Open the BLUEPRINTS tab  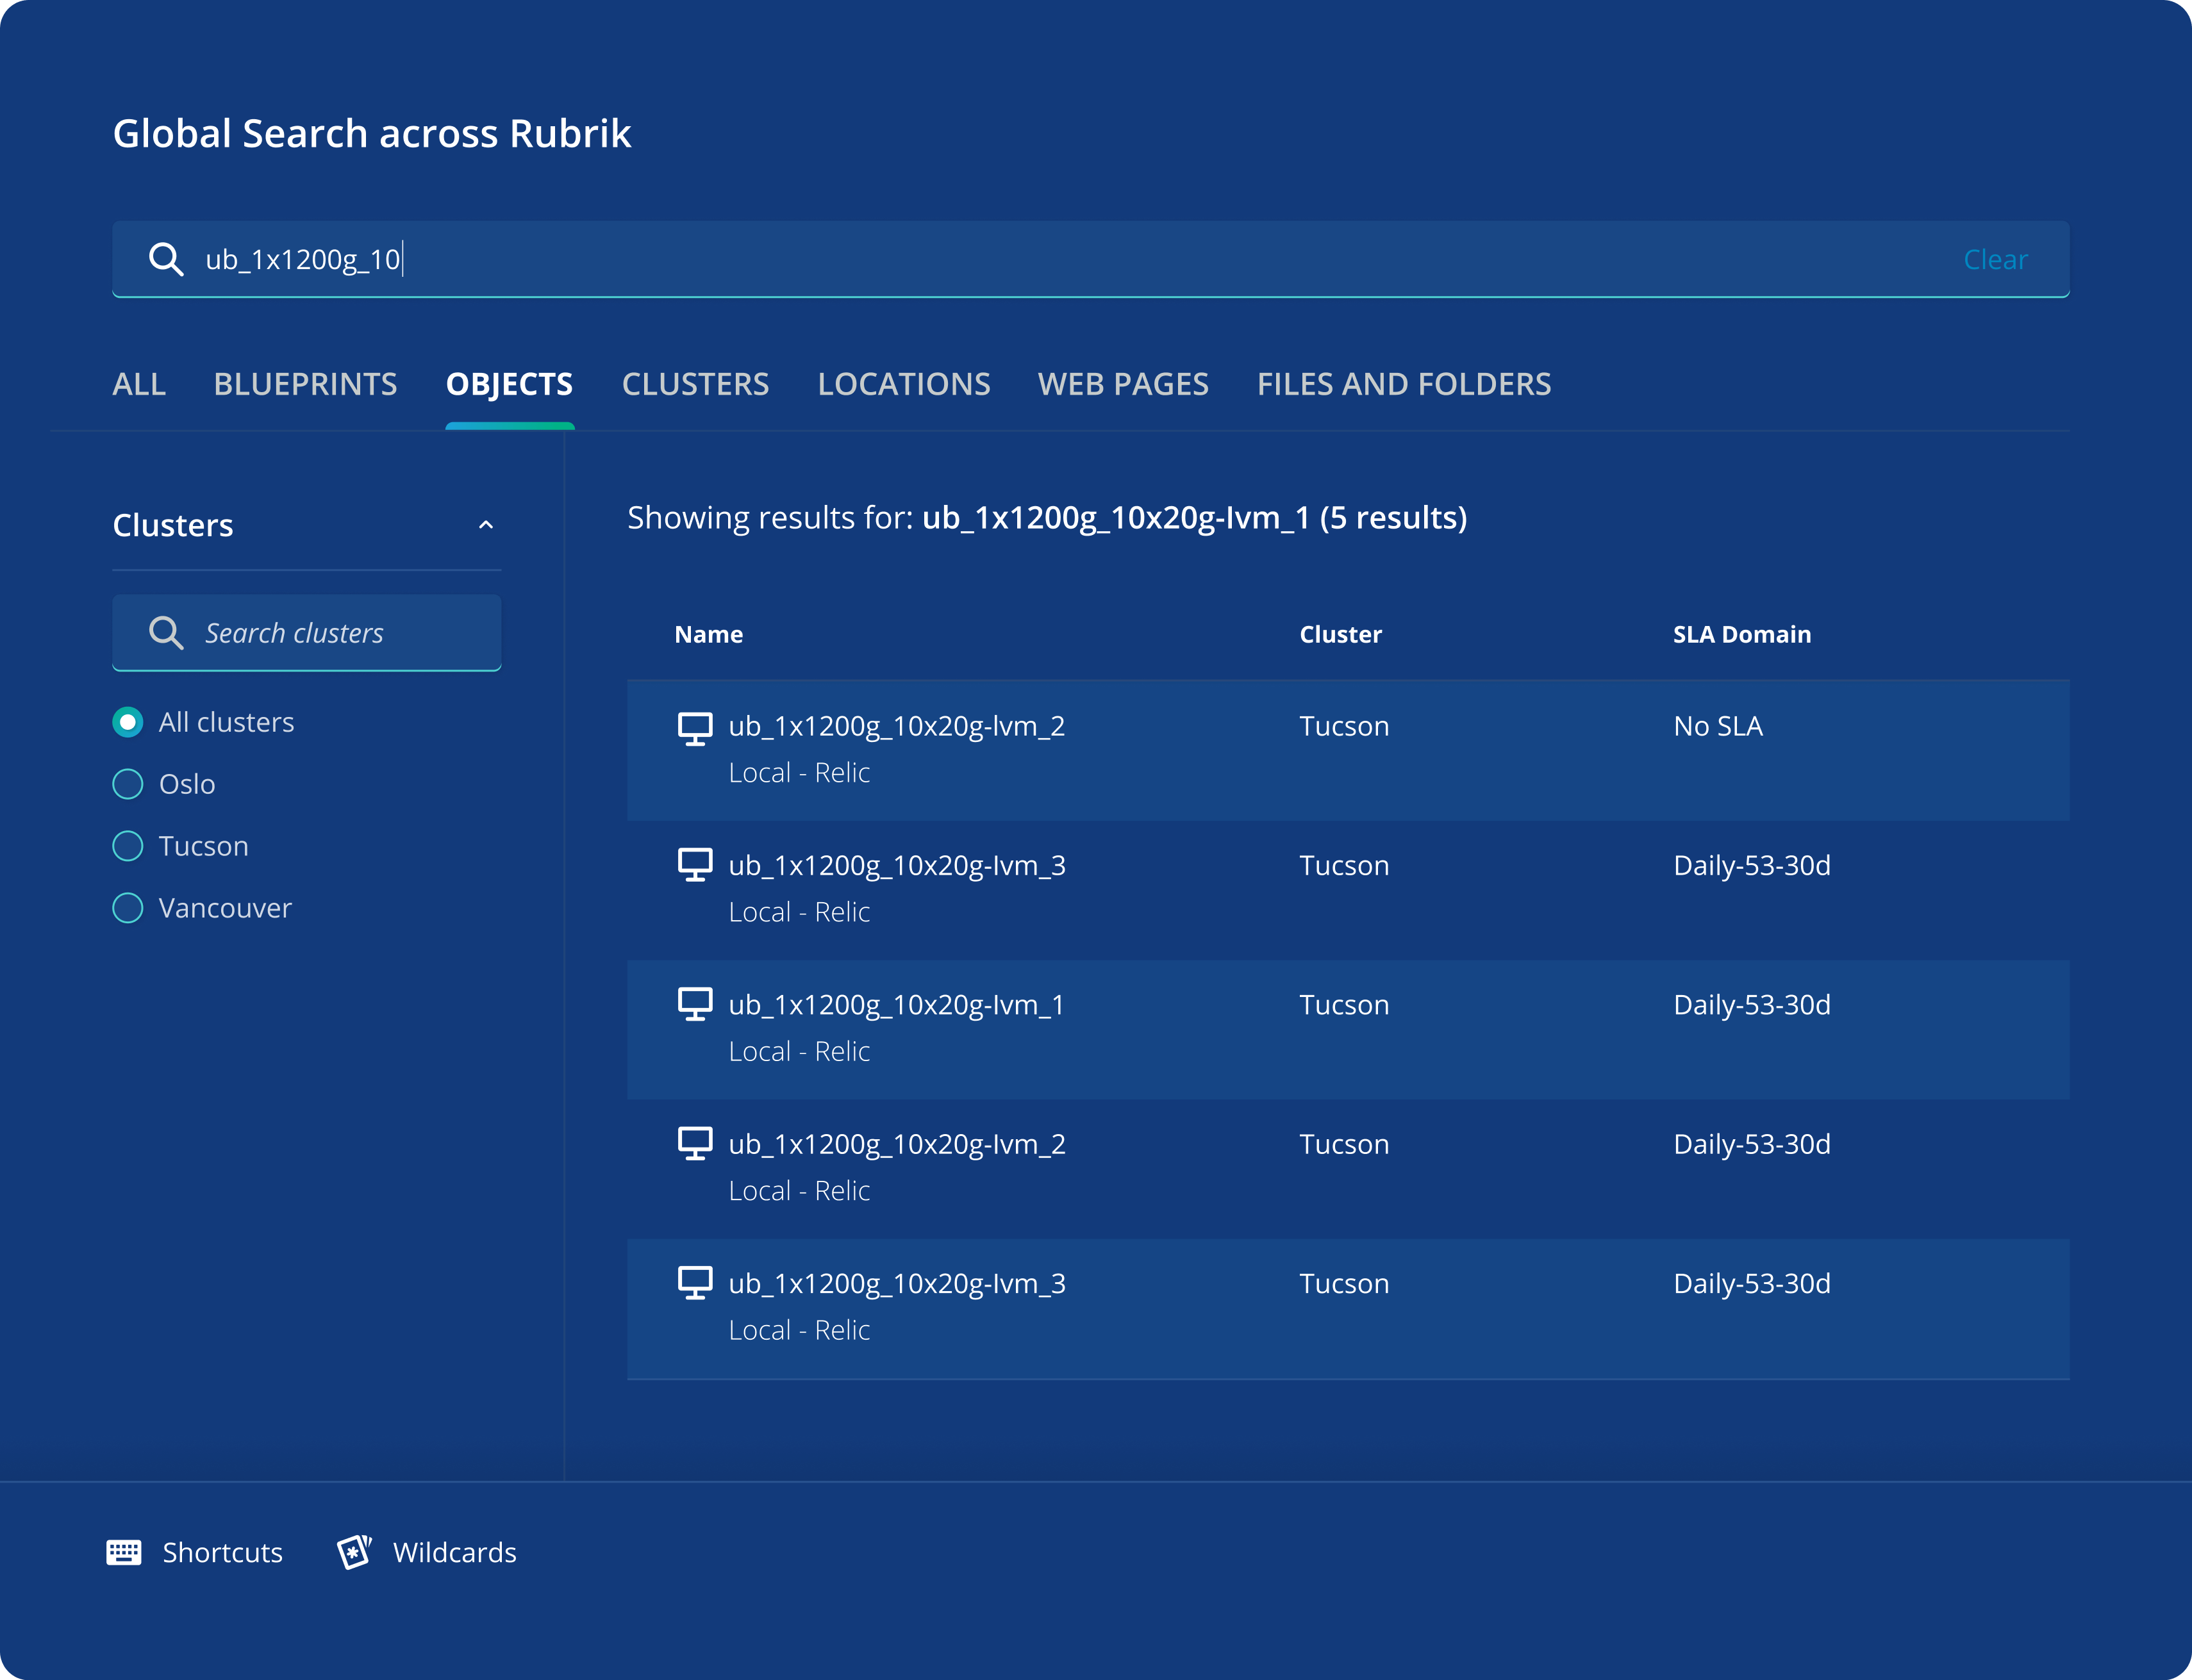(306, 384)
